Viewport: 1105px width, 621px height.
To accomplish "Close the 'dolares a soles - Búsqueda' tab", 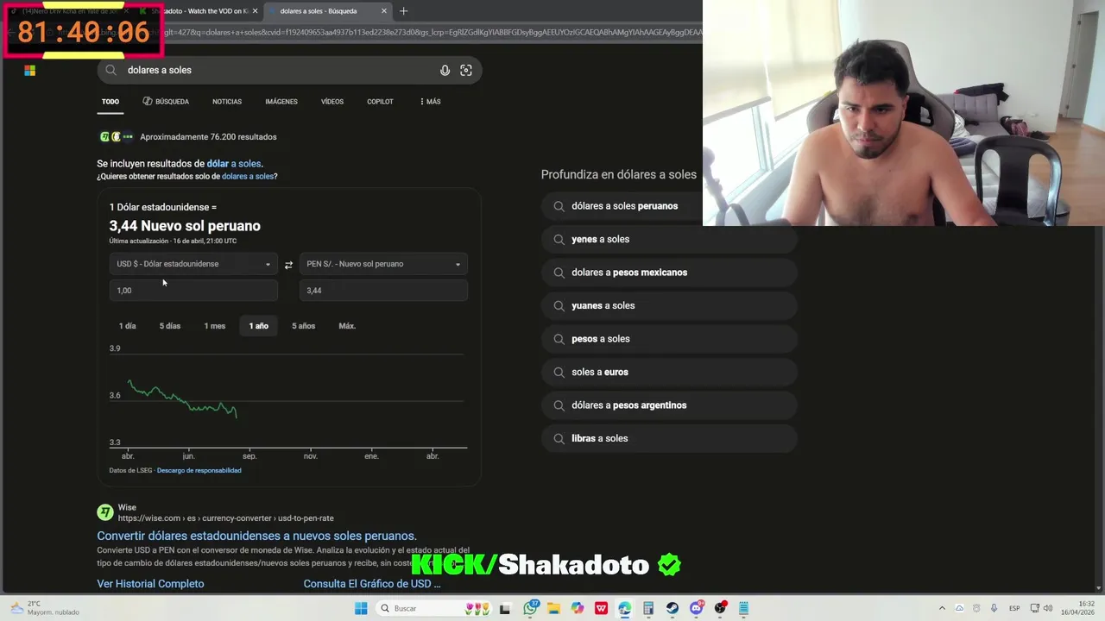I will pos(384,11).
